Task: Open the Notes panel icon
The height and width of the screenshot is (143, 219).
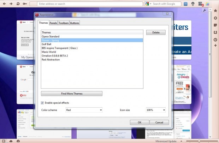Action: click(x=215, y=25)
